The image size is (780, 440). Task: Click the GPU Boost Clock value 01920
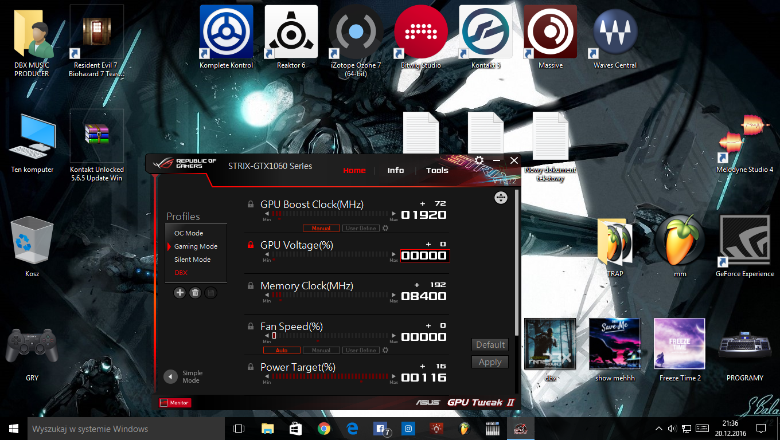(x=424, y=215)
